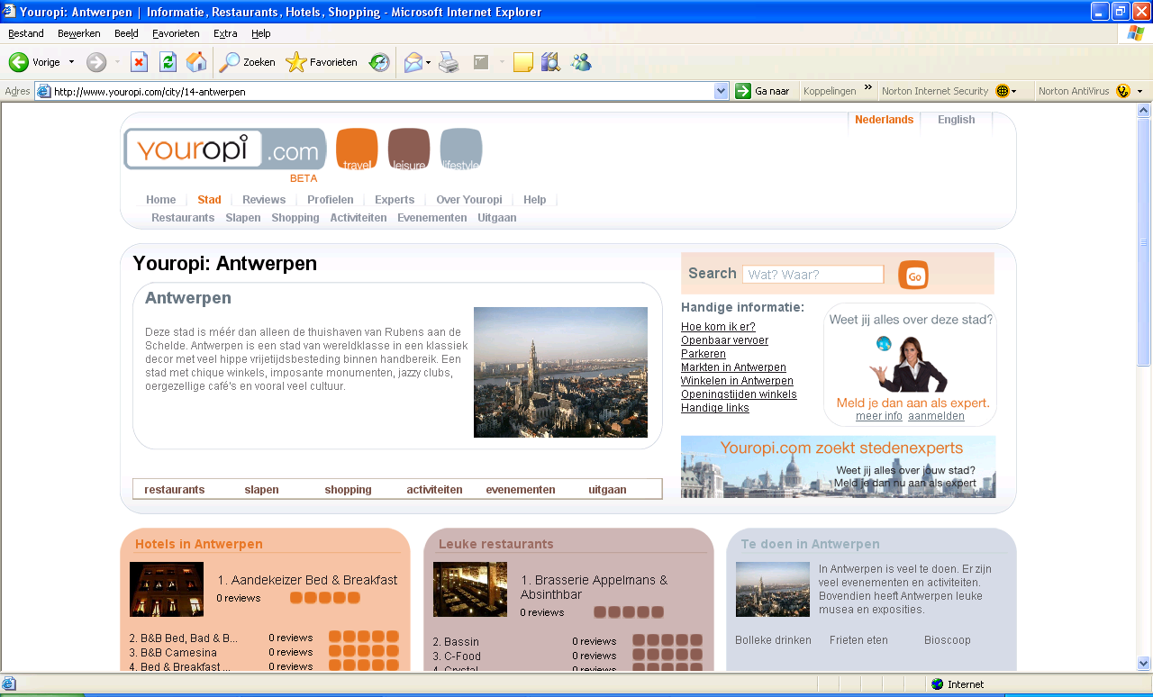The height and width of the screenshot is (697, 1153).
Task: Click the Bolleke drinken activity link
Action: coord(773,640)
